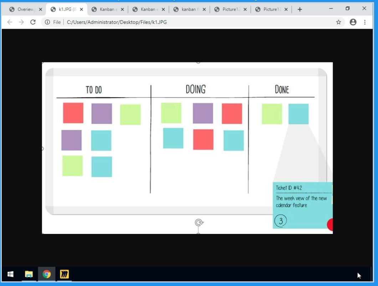Viewport: 378px width, 286px height.
Task: Click the red sticky note under TO DO
Action: [x=73, y=113]
